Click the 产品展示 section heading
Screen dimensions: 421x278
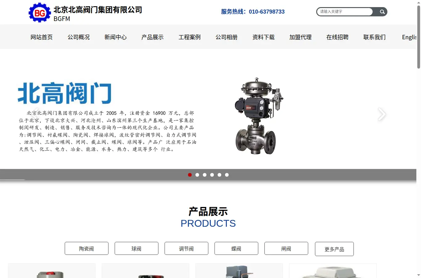pyautogui.click(x=208, y=212)
